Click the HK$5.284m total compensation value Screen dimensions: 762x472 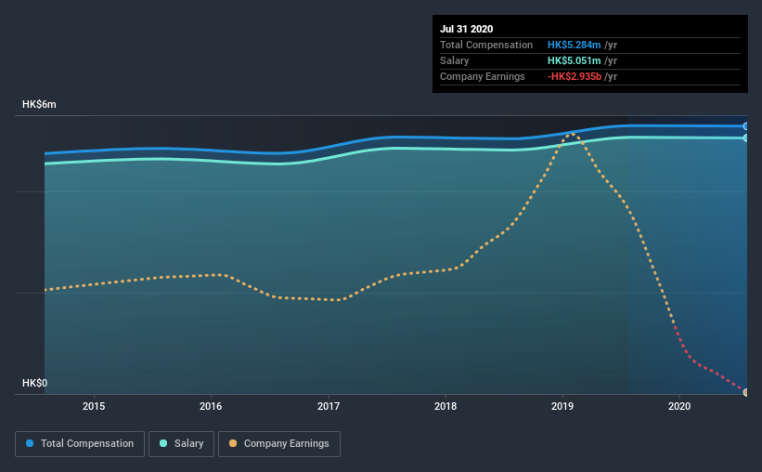pos(574,45)
